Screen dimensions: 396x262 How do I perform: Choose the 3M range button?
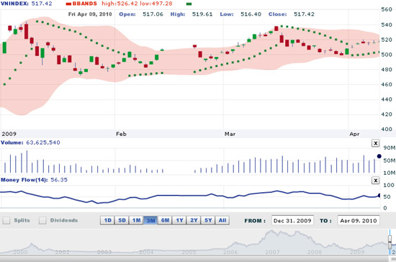point(150,220)
